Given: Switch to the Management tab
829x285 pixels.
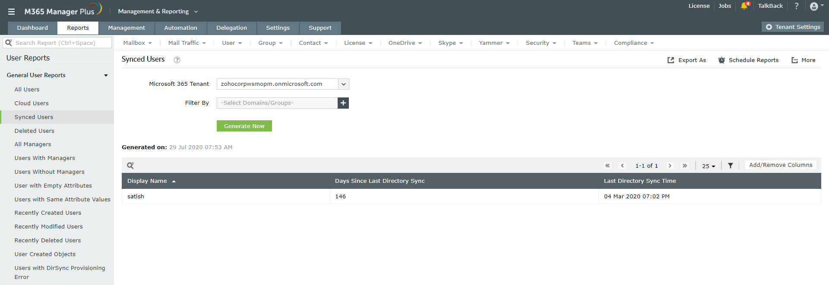Looking at the screenshot, I should [127, 28].
